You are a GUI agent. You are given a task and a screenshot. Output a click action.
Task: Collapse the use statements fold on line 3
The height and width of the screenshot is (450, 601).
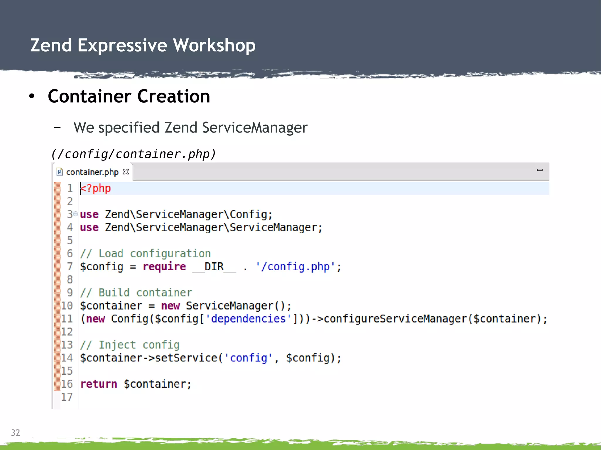point(76,214)
